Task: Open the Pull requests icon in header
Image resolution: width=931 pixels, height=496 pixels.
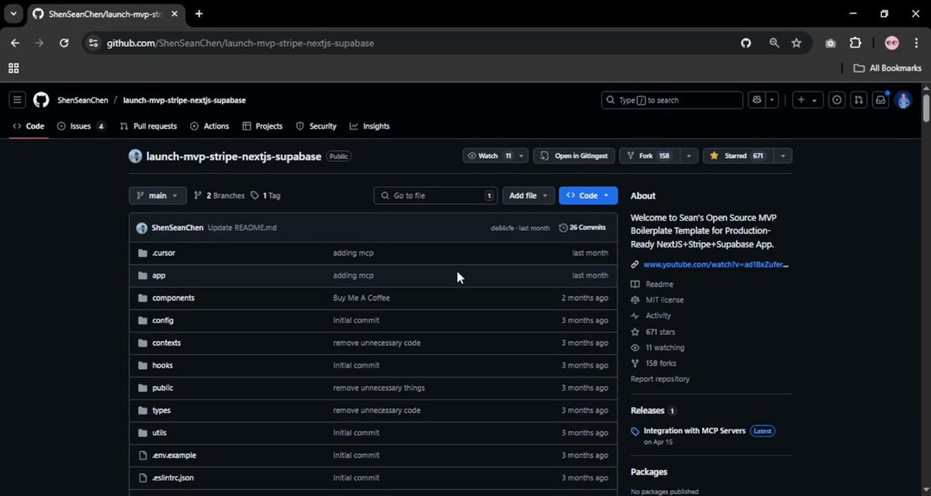Action: coord(859,100)
